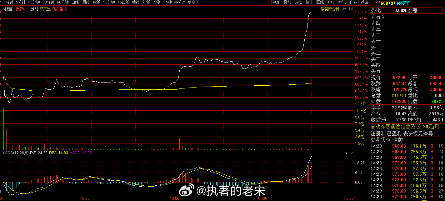The height and width of the screenshot is (201, 445).
Task: Select the 14:28 trade at 568.80
Action: (x=407, y=157)
